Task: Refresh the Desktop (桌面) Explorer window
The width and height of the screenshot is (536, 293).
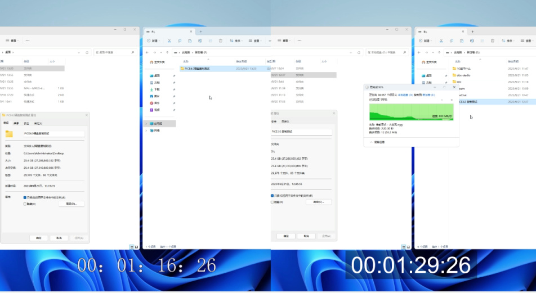Action: [87, 52]
